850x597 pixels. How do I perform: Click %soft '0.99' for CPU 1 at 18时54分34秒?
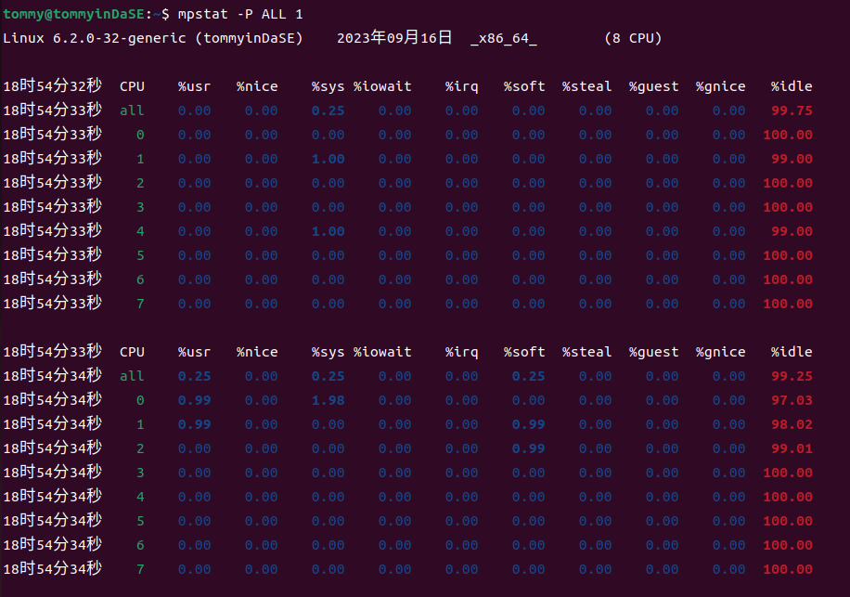(x=529, y=424)
